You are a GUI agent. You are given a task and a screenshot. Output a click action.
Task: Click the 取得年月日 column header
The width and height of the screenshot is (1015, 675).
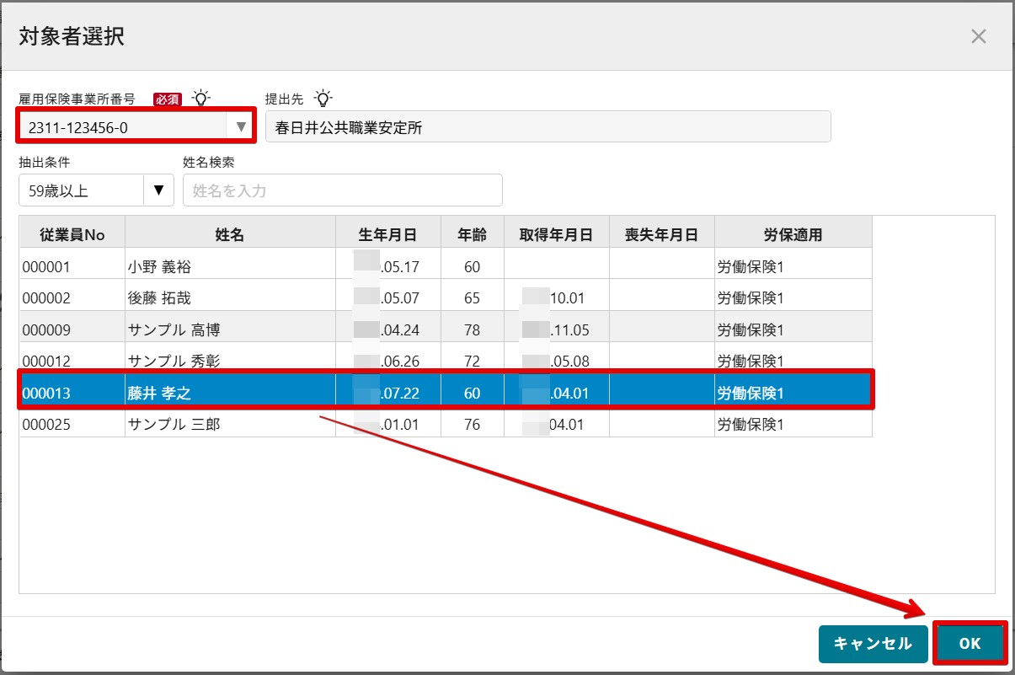point(557,232)
